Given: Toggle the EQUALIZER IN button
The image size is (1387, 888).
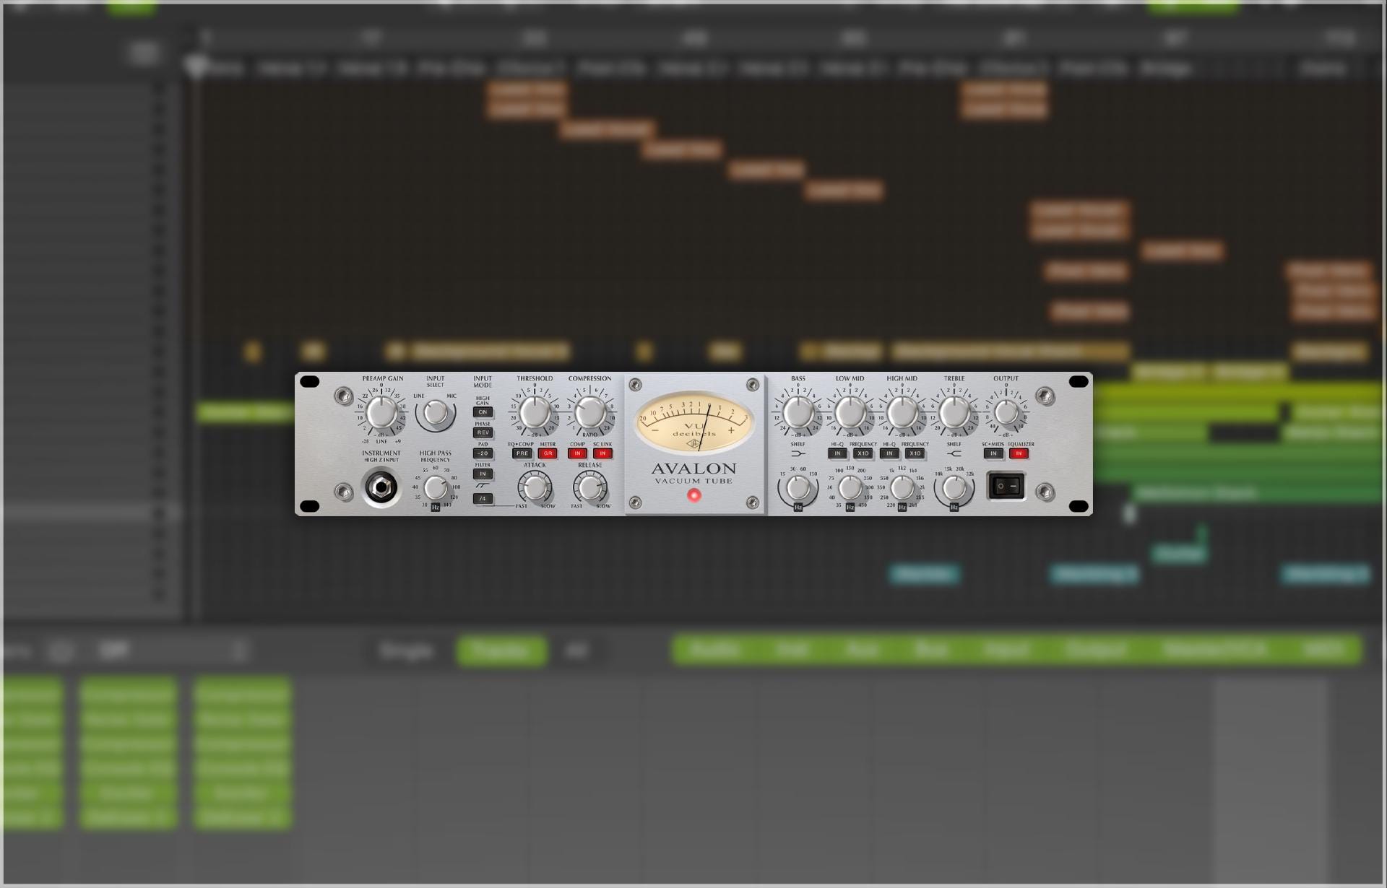Looking at the screenshot, I should tap(1019, 453).
